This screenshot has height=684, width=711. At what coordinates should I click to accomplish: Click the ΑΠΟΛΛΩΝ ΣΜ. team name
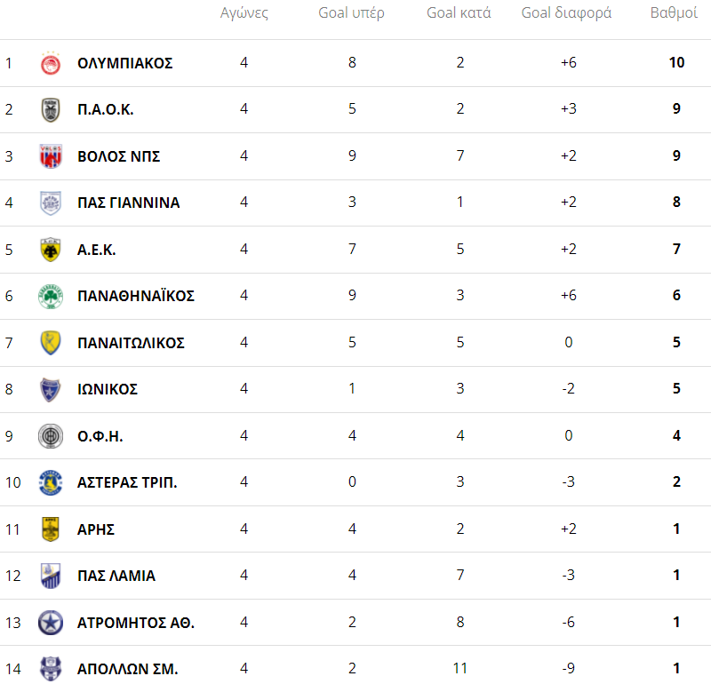[128, 669]
